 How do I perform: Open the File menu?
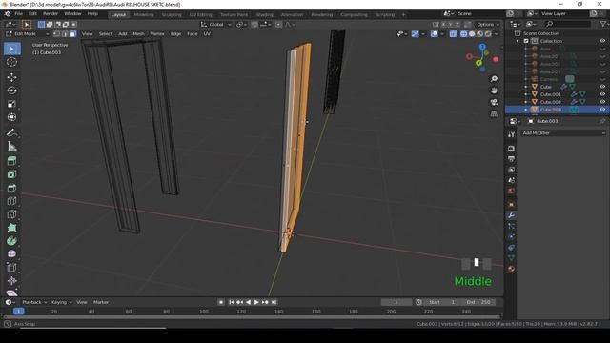point(18,14)
